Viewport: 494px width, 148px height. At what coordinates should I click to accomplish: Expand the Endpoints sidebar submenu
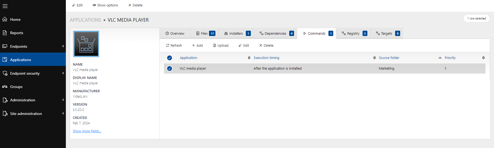pos(63,46)
